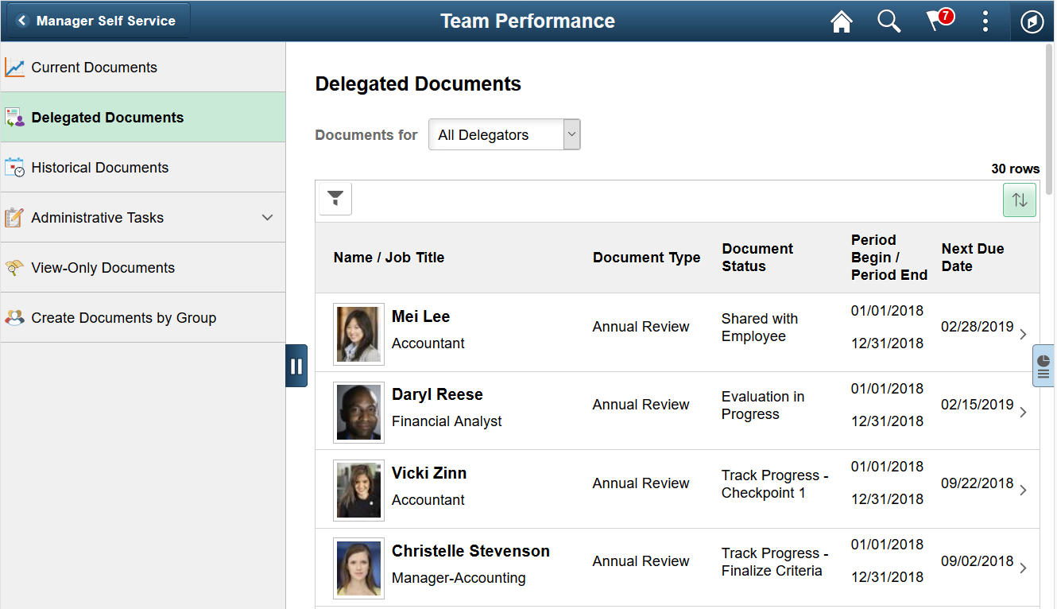This screenshot has width=1057, height=609.
Task: Click Manager-Accounting job title
Action: pyautogui.click(x=459, y=578)
